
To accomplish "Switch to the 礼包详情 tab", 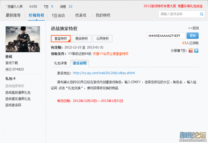I will click(60, 63).
